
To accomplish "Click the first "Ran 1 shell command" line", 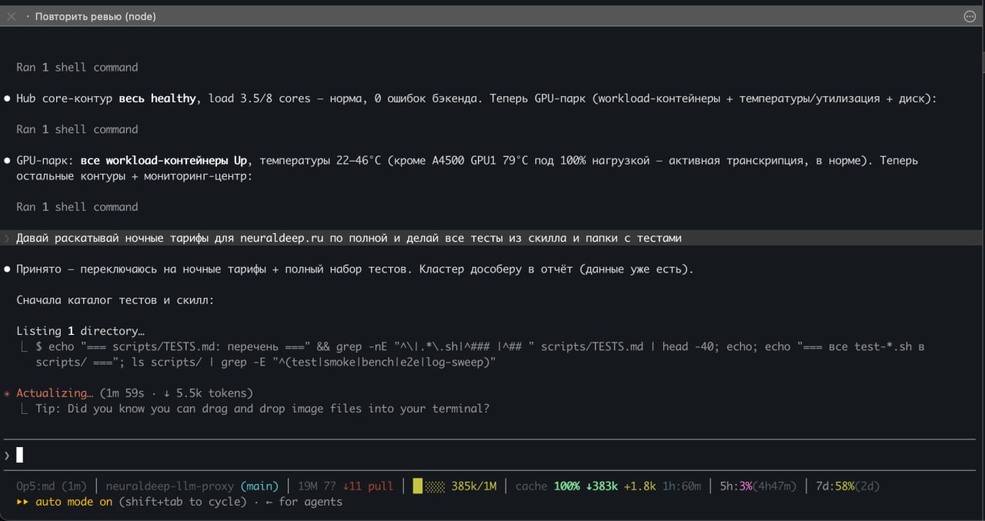I will [x=77, y=67].
